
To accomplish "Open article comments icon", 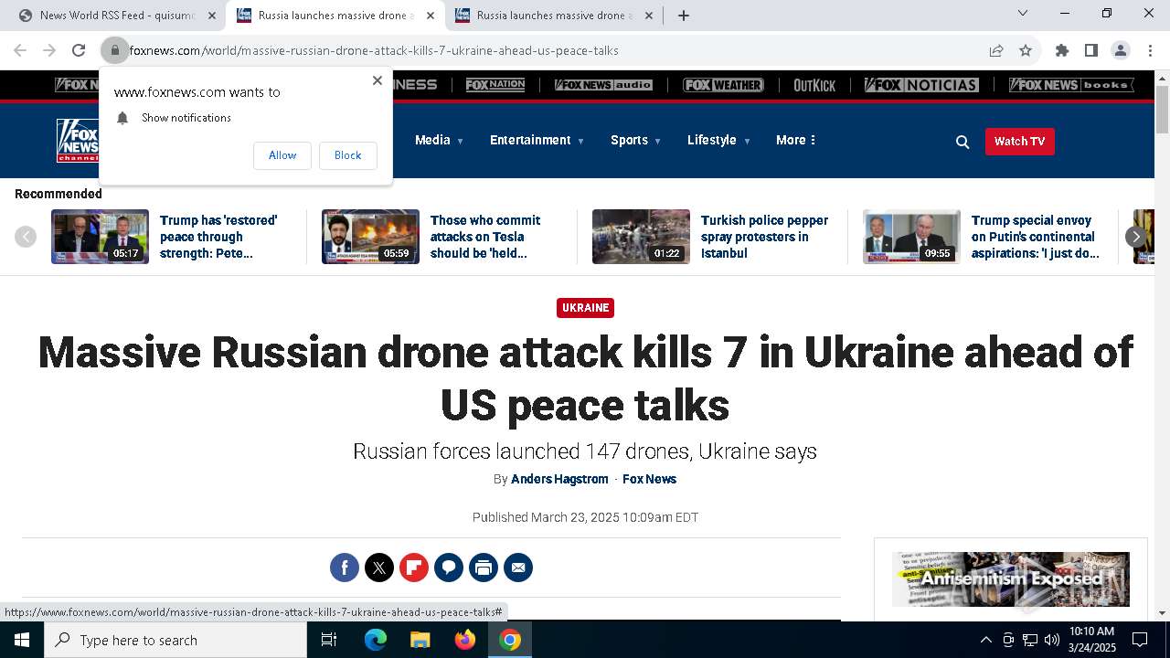I will tap(449, 568).
